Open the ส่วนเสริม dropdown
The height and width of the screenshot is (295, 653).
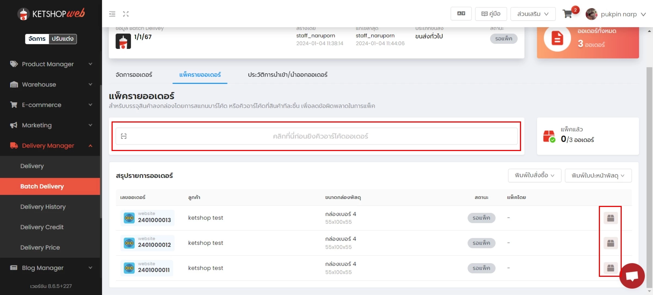pyautogui.click(x=533, y=14)
